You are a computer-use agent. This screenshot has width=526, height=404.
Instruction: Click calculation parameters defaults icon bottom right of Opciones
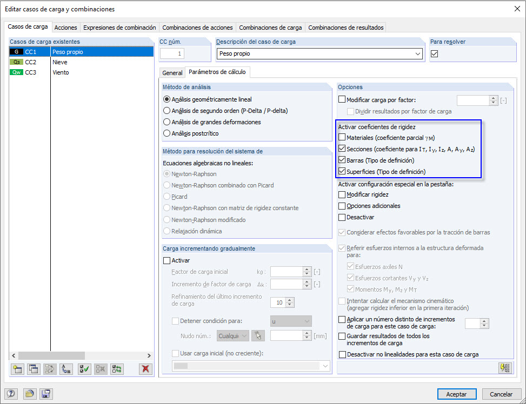coord(505,368)
